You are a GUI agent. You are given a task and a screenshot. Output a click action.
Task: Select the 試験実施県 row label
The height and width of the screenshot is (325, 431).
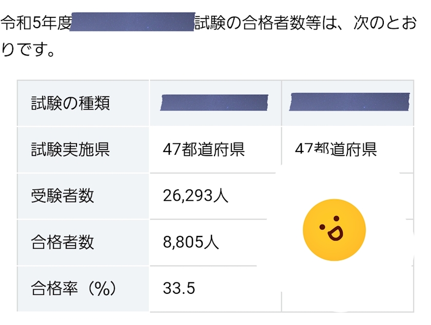pyautogui.click(x=70, y=149)
